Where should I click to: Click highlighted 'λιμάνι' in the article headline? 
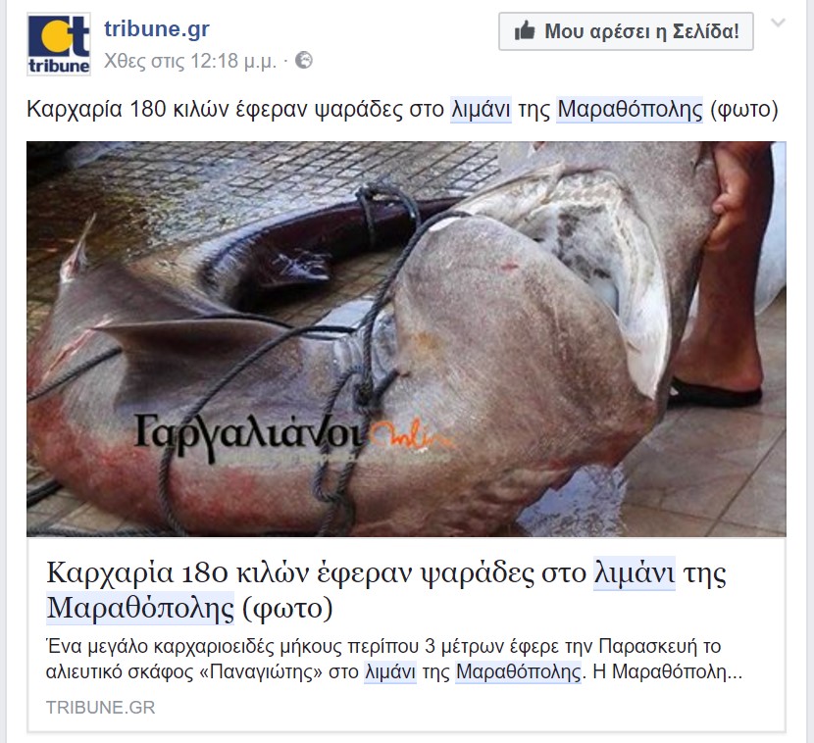(x=635, y=573)
